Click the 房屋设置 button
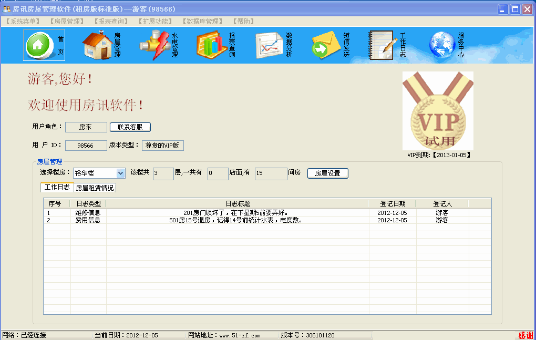Image resolution: width=536 pixels, height=340 pixels. pos(328,173)
